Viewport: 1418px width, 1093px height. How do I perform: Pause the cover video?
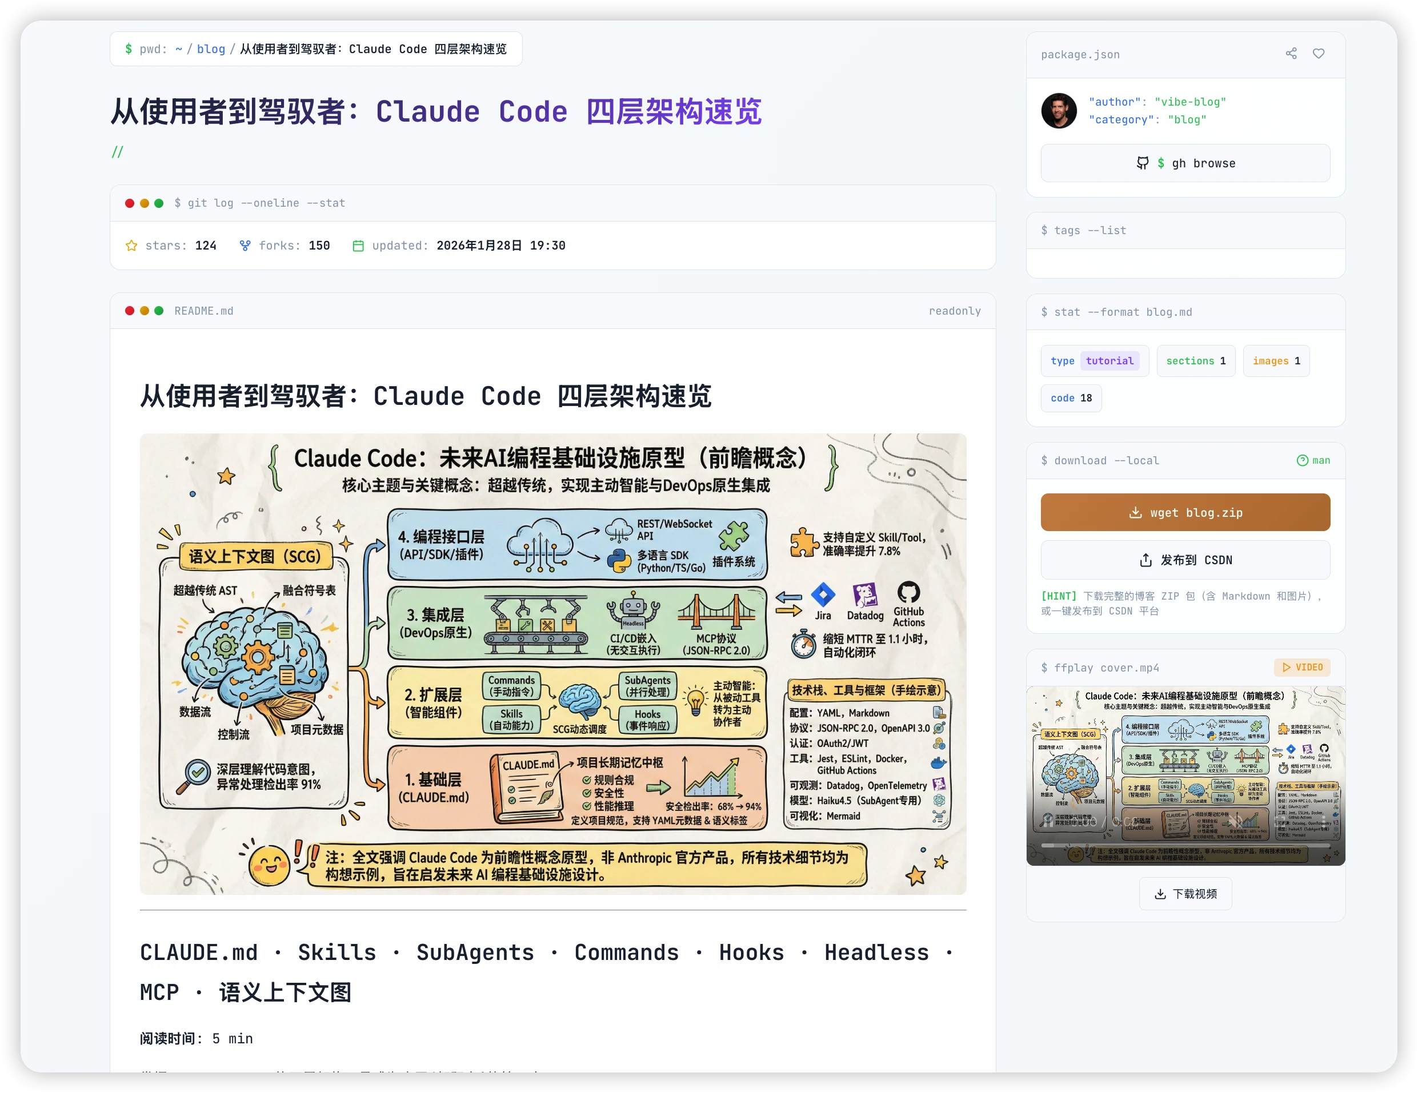(1047, 821)
